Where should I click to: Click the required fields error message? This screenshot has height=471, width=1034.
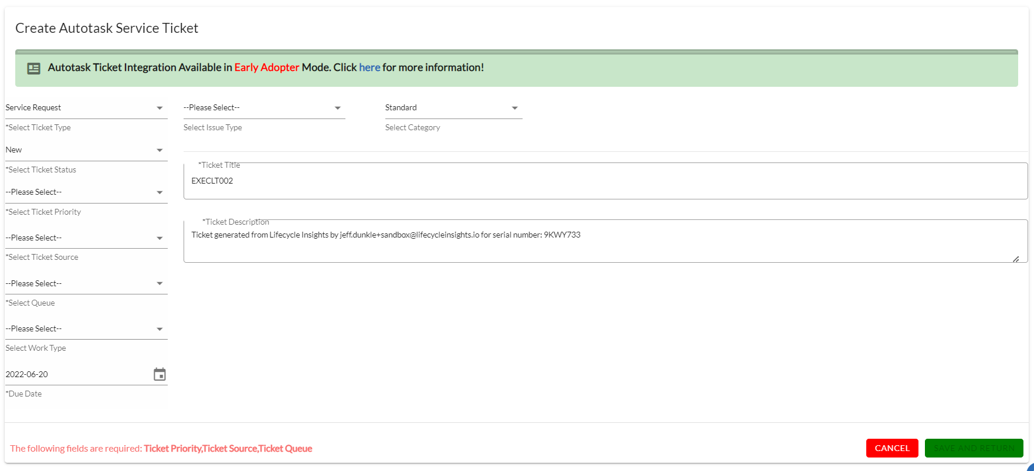click(161, 449)
